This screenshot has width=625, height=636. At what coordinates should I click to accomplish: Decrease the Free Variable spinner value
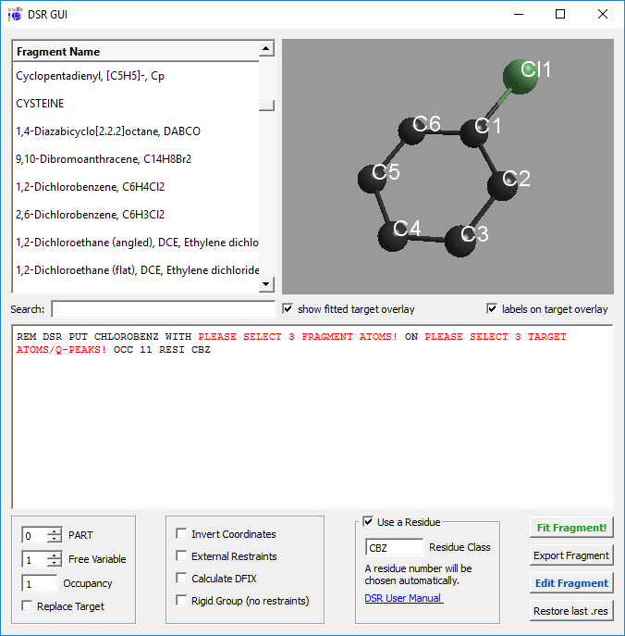(x=55, y=564)
